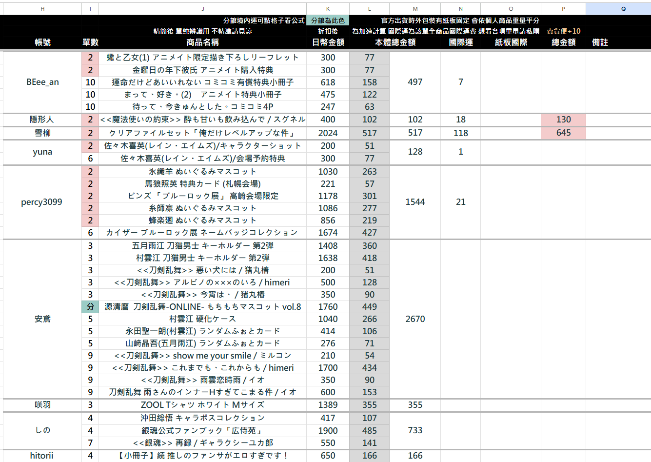Click the 國際運 header cell
The image size is (651, 462).
click(x=460, y=42)
